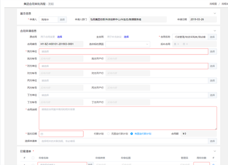Click 选择 button beside 合同名称 field
Image resolution: width=228 pixels, height=165 pixels.
coord(212,37)
